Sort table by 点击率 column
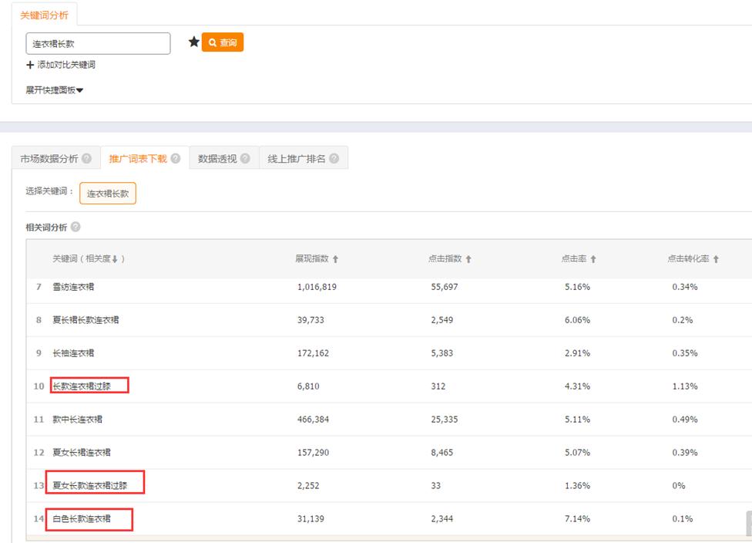 point(593,259)
